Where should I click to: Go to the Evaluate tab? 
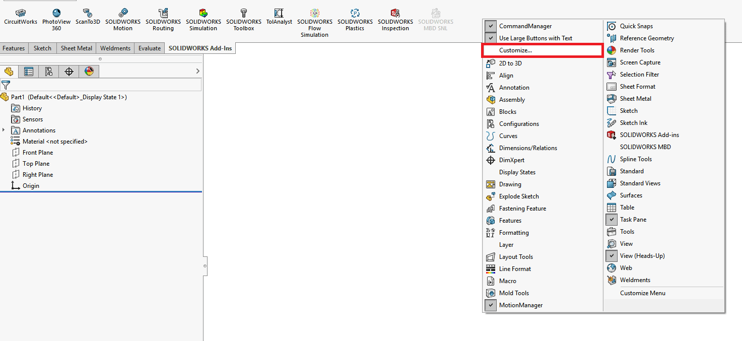click(150, 48)
